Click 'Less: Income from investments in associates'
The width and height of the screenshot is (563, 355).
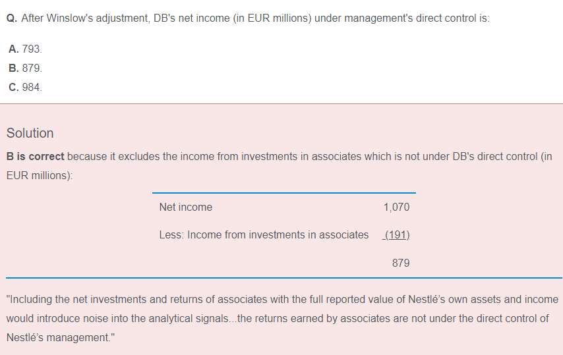click(264, 234)
